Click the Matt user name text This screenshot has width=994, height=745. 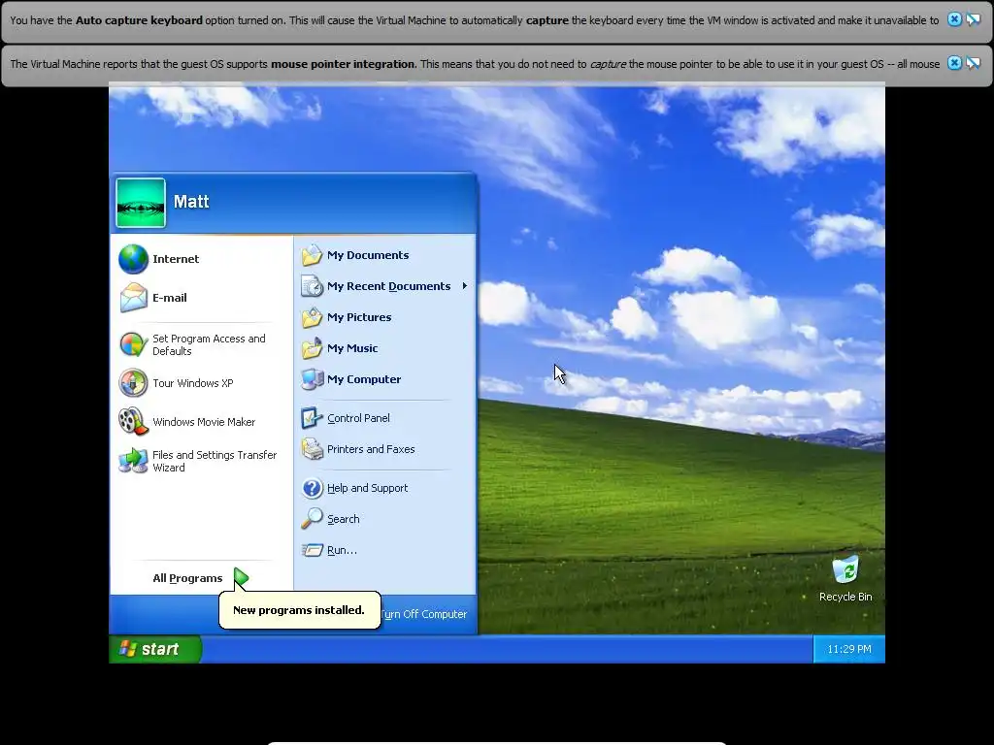click(x=191, y=202)
